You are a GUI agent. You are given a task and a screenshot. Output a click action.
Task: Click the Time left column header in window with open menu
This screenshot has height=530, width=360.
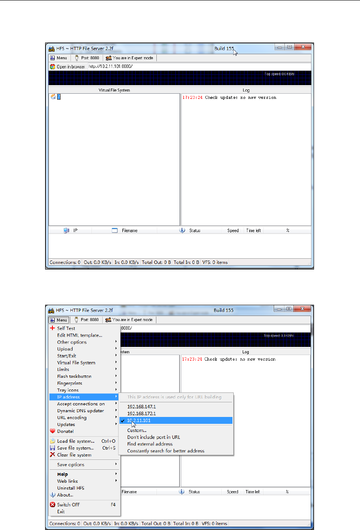pyautogui.click(x=253, y=491)
